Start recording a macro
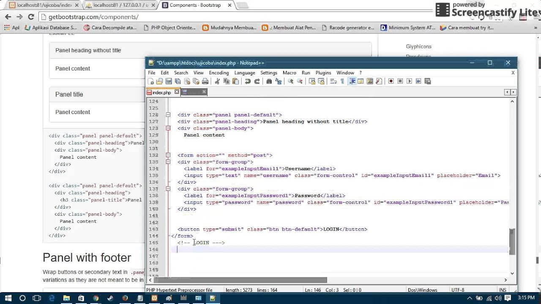 [x=391, y=81]
